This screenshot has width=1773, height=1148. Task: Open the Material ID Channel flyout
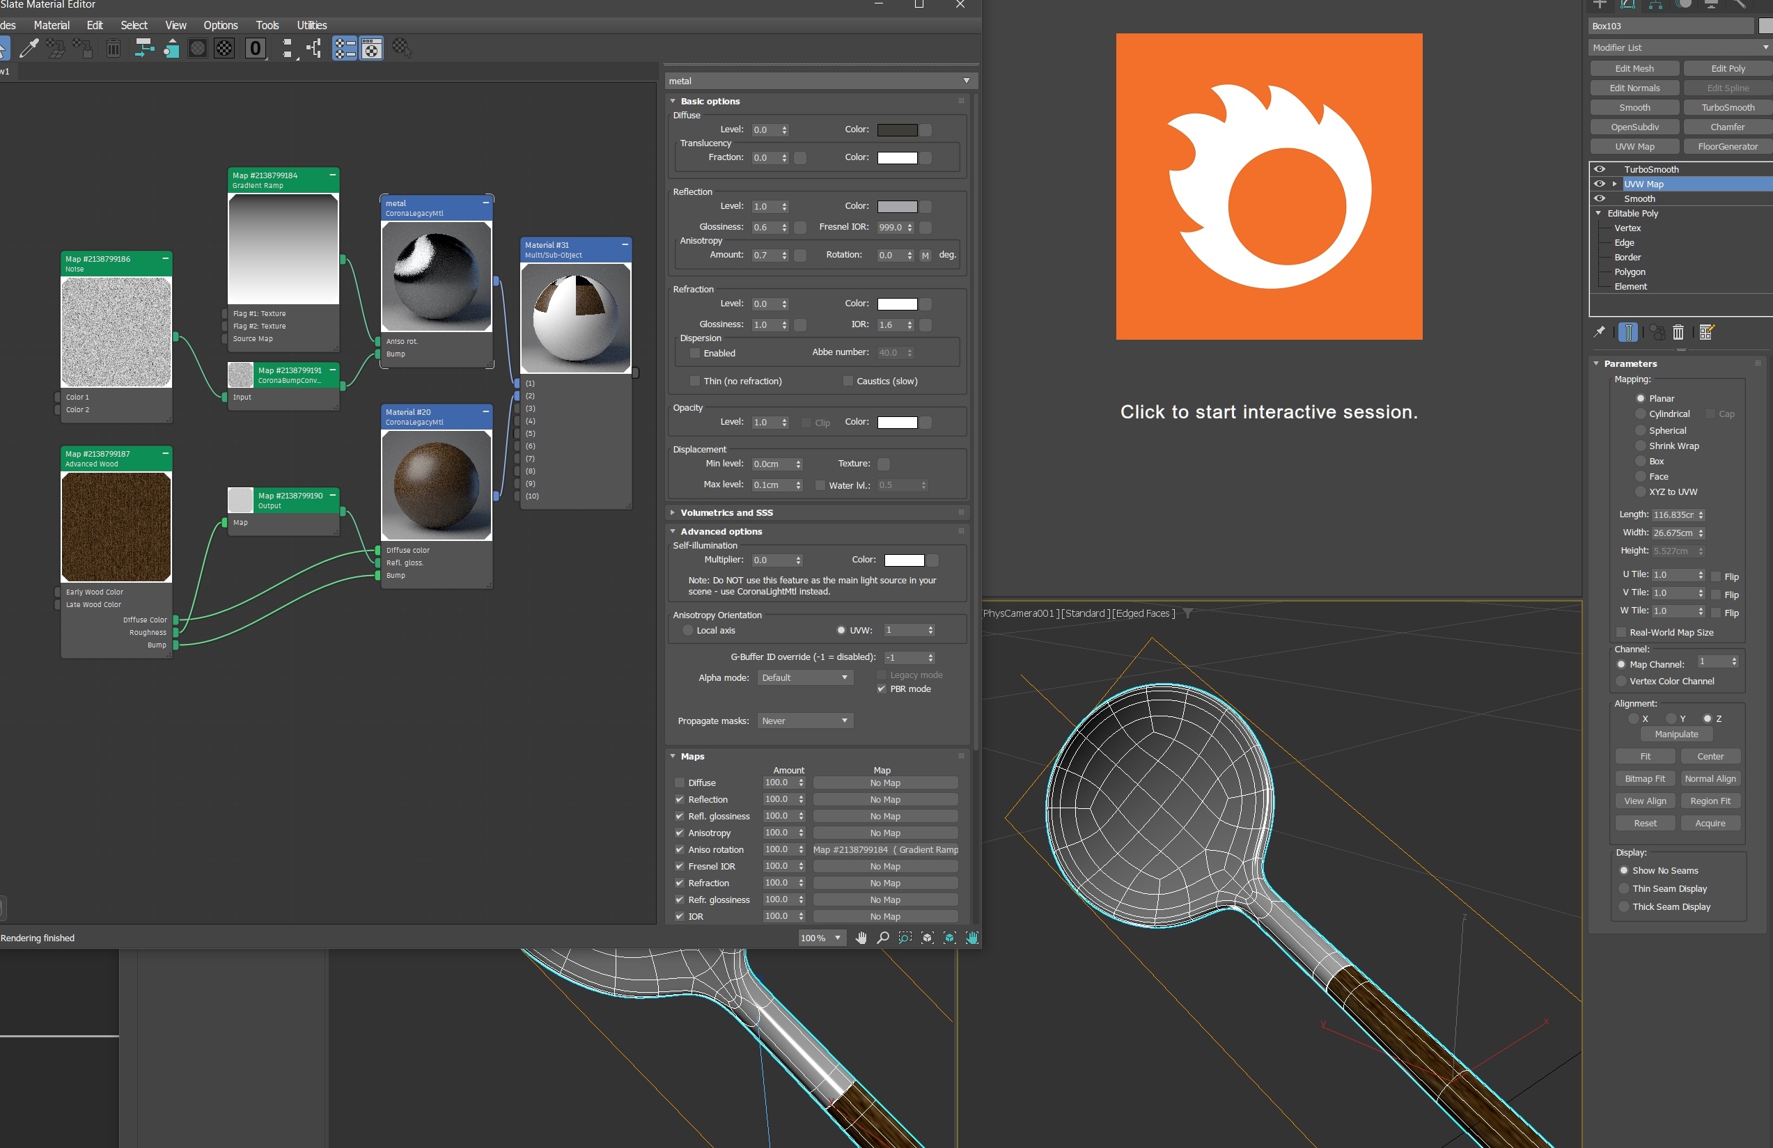pos(256,49)
